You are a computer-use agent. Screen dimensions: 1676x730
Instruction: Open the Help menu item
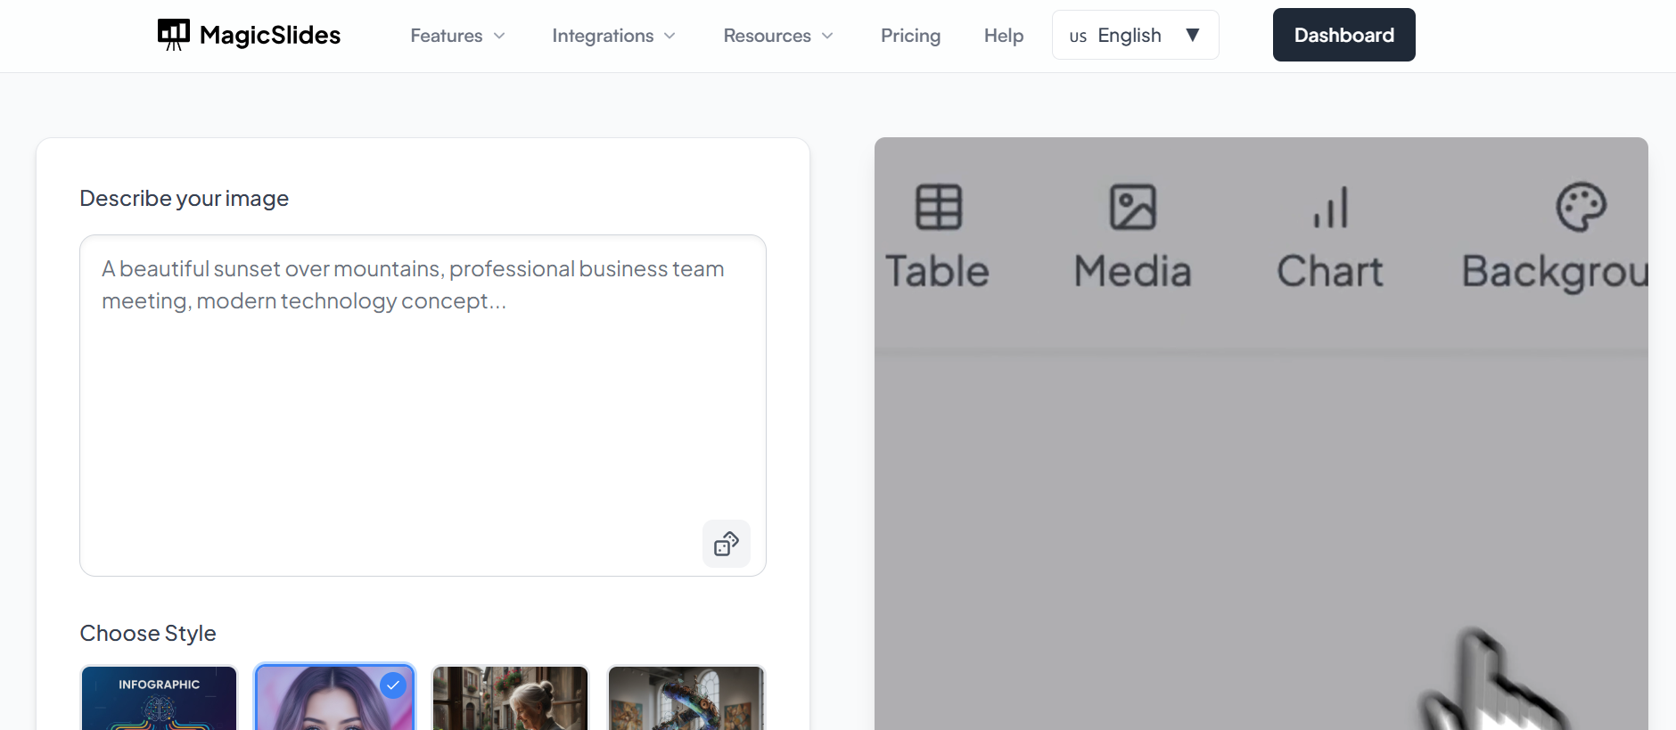[x=1003, y=36]
